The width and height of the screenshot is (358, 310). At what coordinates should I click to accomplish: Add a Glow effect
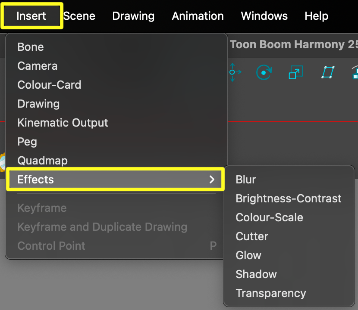pyautogui.click(x=248, y=255)
